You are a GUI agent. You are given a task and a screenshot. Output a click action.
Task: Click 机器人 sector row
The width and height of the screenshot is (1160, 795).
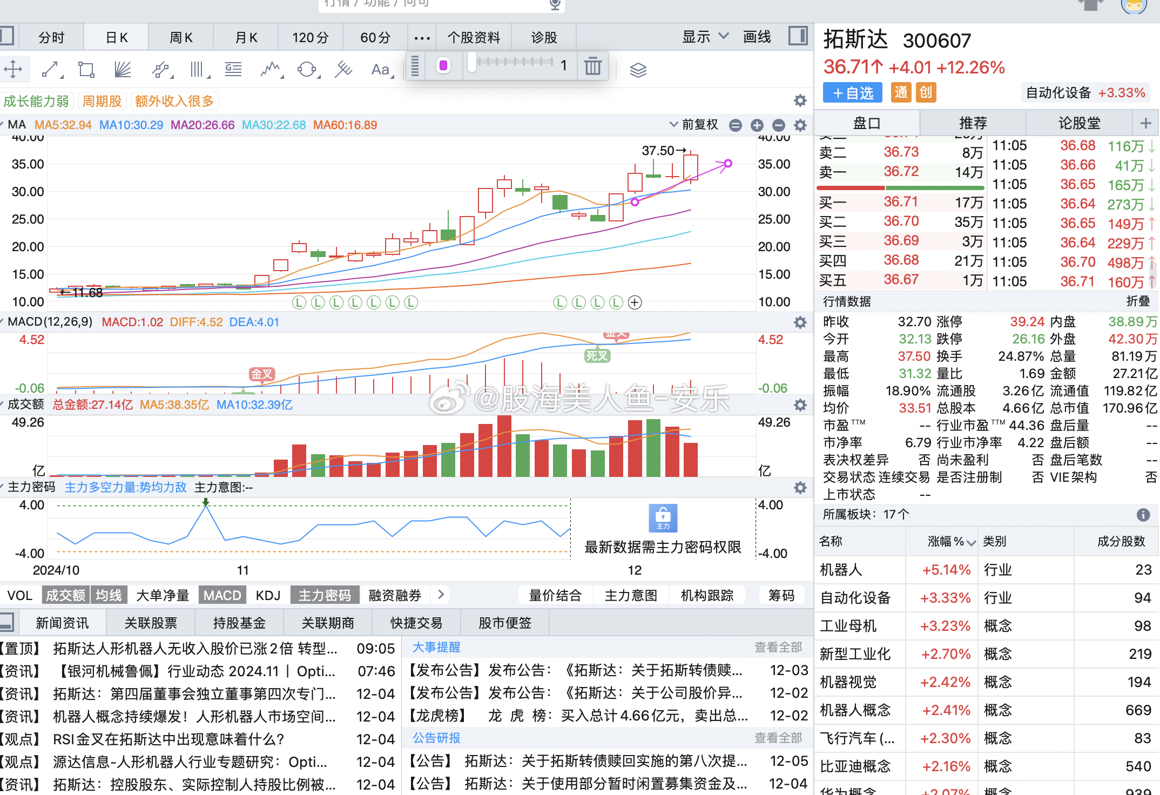pos(986,570)
